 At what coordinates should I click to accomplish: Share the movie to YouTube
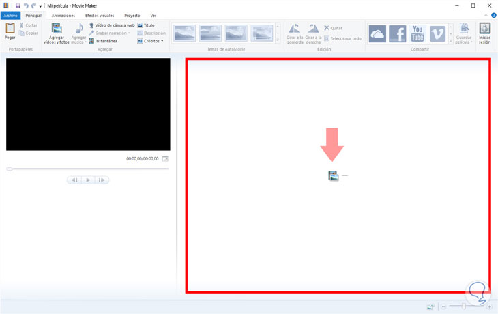pyautogui.click(x=418, y=33)
